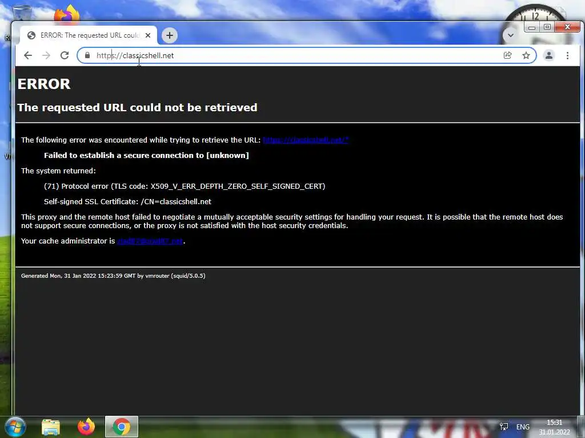Expand the tab search dropdown arrow
585x438 pixels.
[x=510, y=35]
